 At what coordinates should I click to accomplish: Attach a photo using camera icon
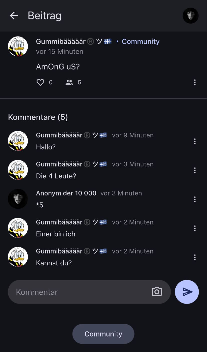pyautogui.click(x=157, y=292)
